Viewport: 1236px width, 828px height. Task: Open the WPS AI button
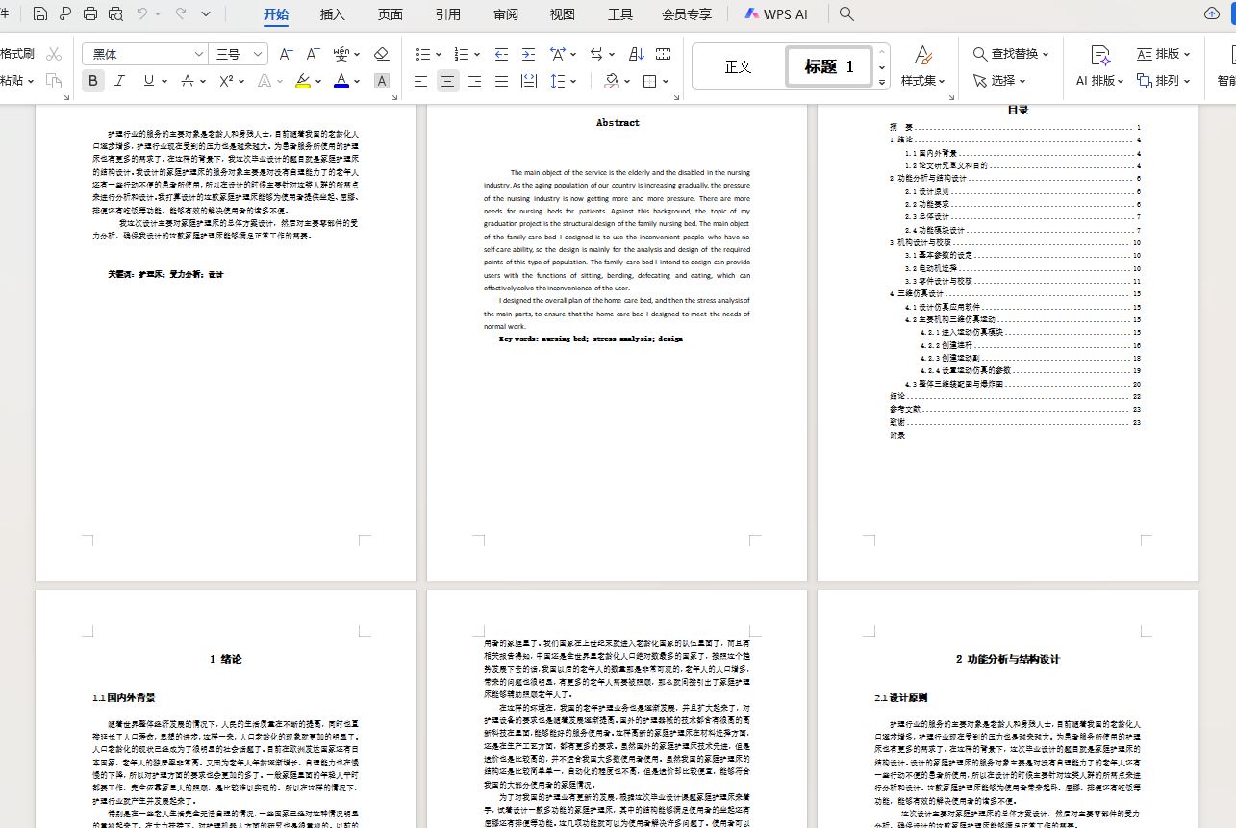coord(776,14)
